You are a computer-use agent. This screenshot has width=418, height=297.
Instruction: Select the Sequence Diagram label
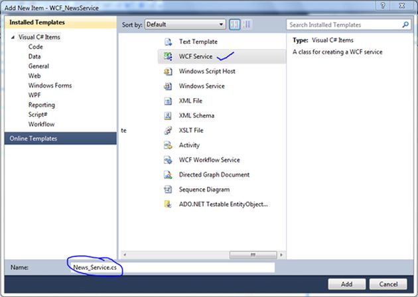(x=204, y=190)
